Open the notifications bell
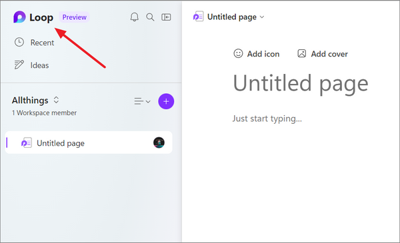400x243 pixels. click(x=135, y=17)
